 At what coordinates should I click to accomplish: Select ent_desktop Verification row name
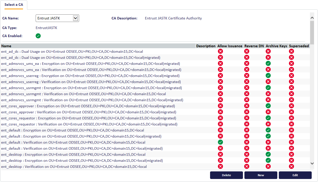[x=74, y=167]
